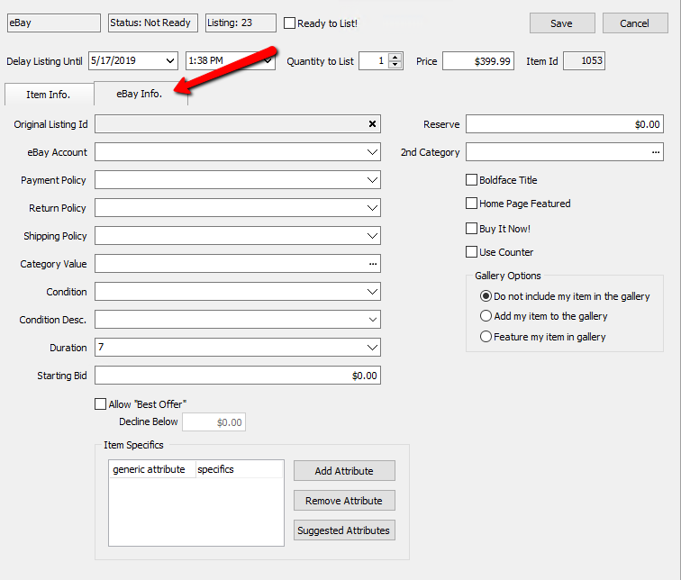Open Category Value browse ellipsis button
681x580 pixels.
(373, 264)
